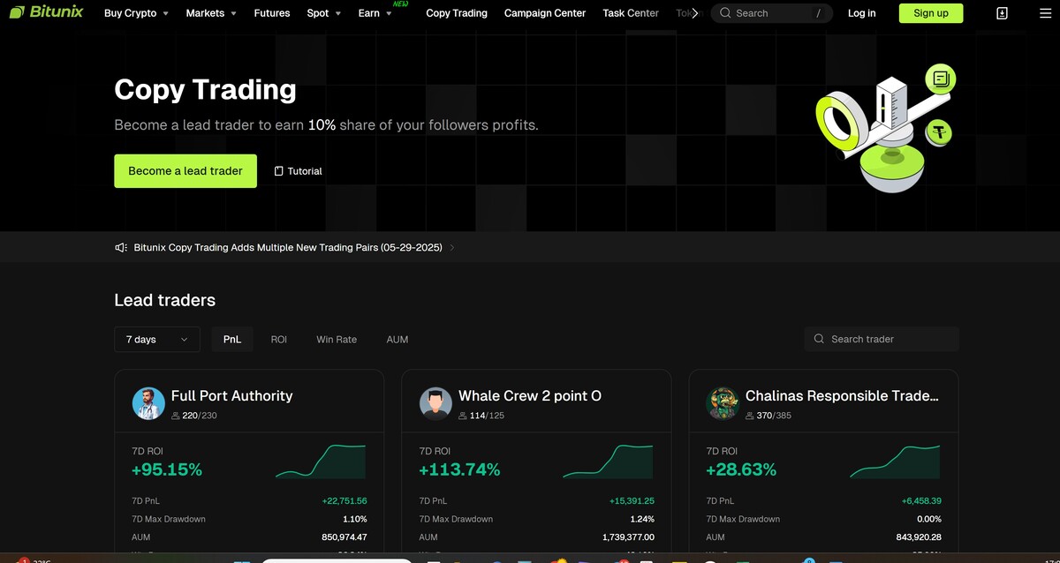Image resolution: width=1060 pixels, height=563 pixels.
Task: Show more navigation items with the arrow
Action: pos(694,13)
